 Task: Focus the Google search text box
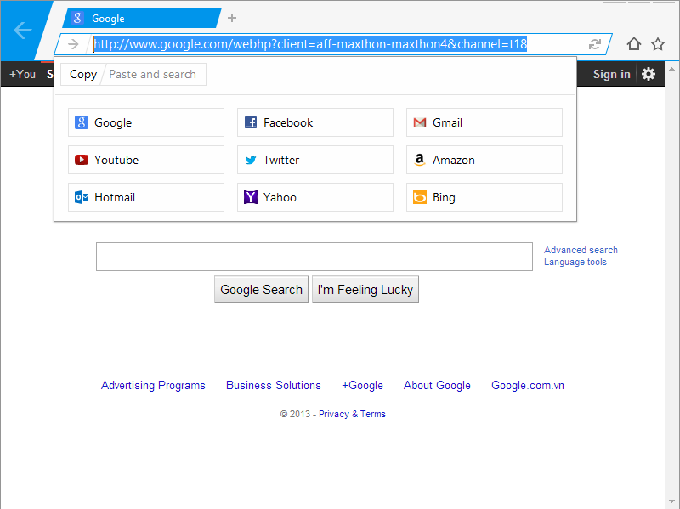314,257
